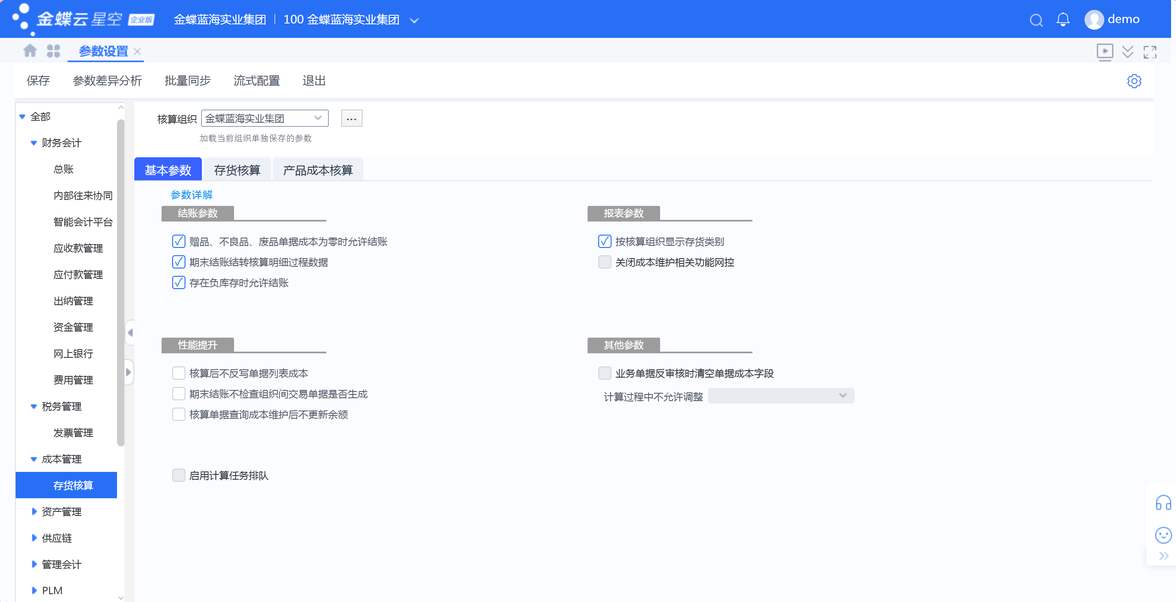
Task: Click the presentation play icon
Action: 1105,51
